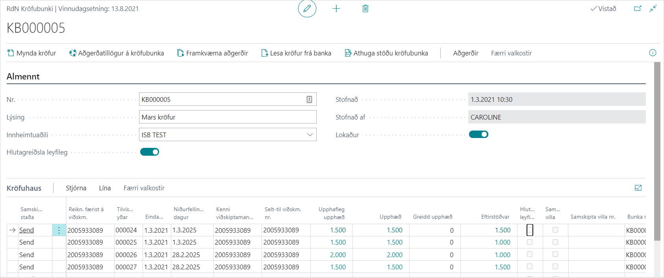This screenshot has width=664, height=278.
Task: Open the Lína menu in Kröfuhaus
Action: [x=105, y=188]
